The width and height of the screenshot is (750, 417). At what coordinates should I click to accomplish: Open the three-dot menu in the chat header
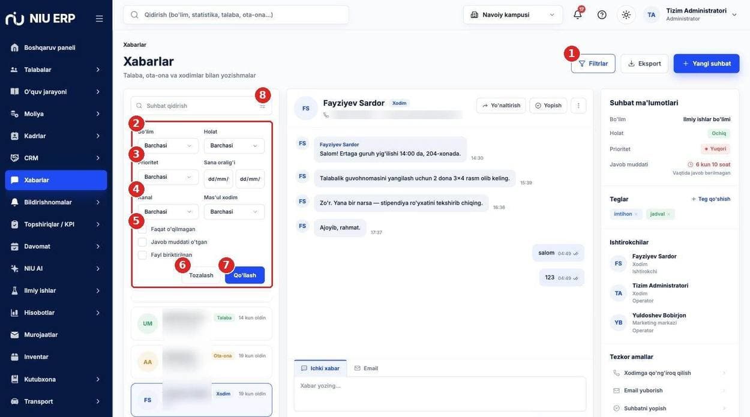(x=578, y=106)
